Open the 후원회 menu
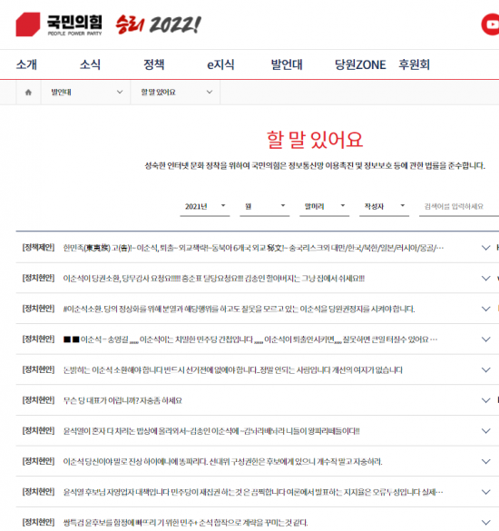499x531 pixels. click(x=414, y=64)
